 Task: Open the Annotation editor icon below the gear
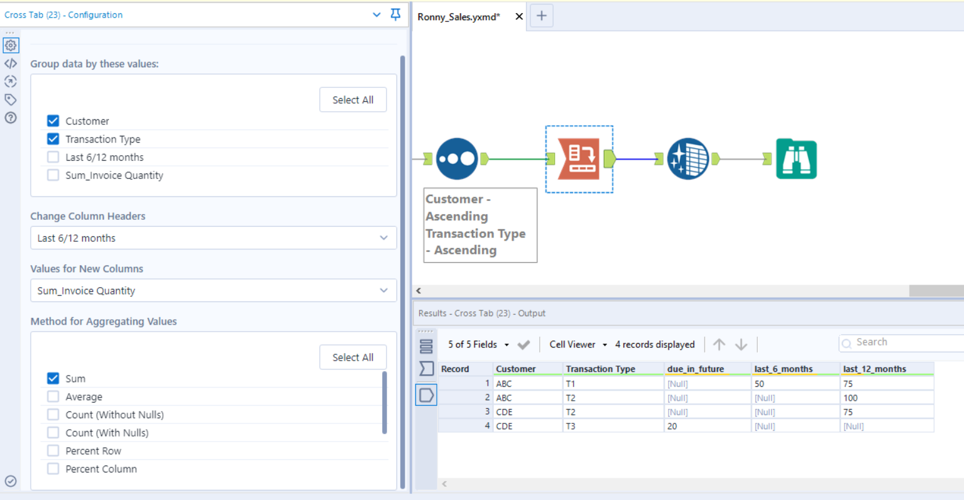coord(10,63)
